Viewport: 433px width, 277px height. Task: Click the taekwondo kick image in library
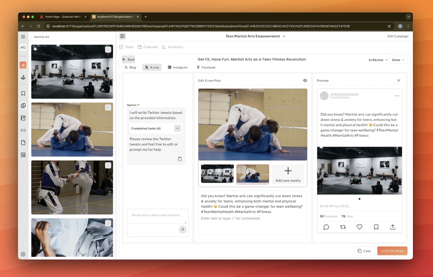click(x=72, y=187)
